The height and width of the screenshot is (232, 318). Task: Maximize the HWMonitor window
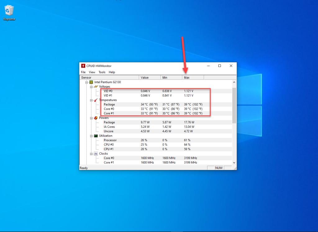point(220,66)
